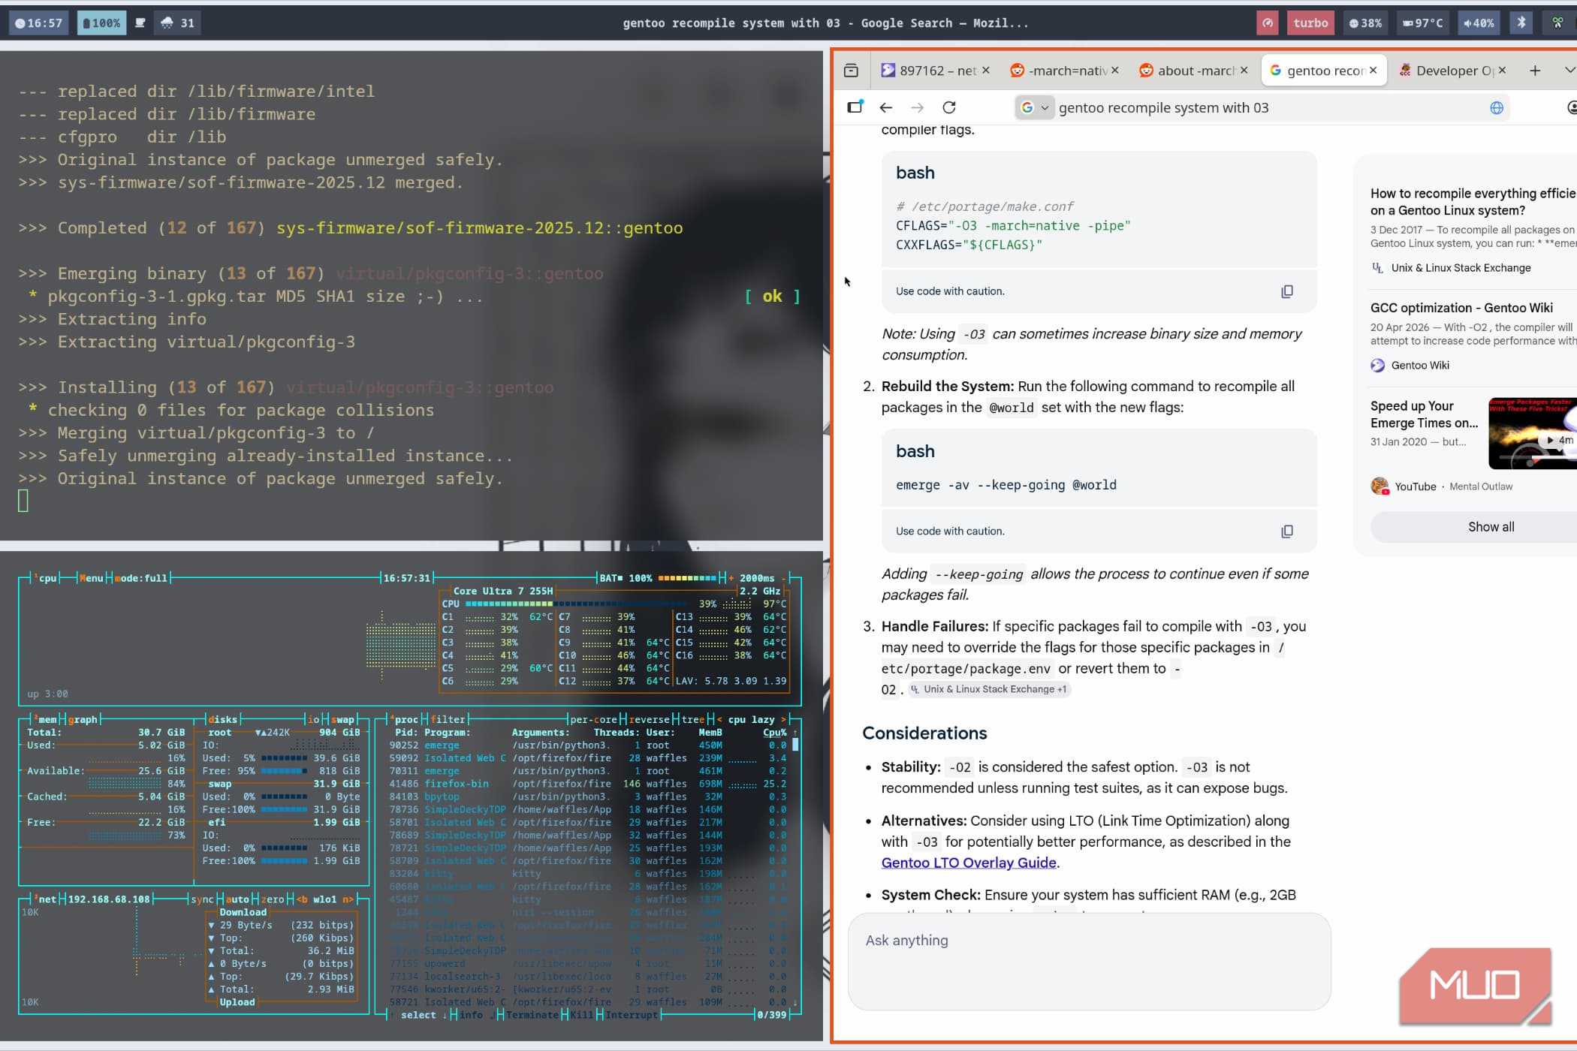Click the Show all sources button
This screenshot has width=1577, height=1051.
tap(1491, 527)
